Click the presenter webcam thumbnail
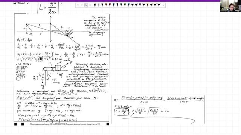Screen dimensions: 241x135 pos(230,6)
